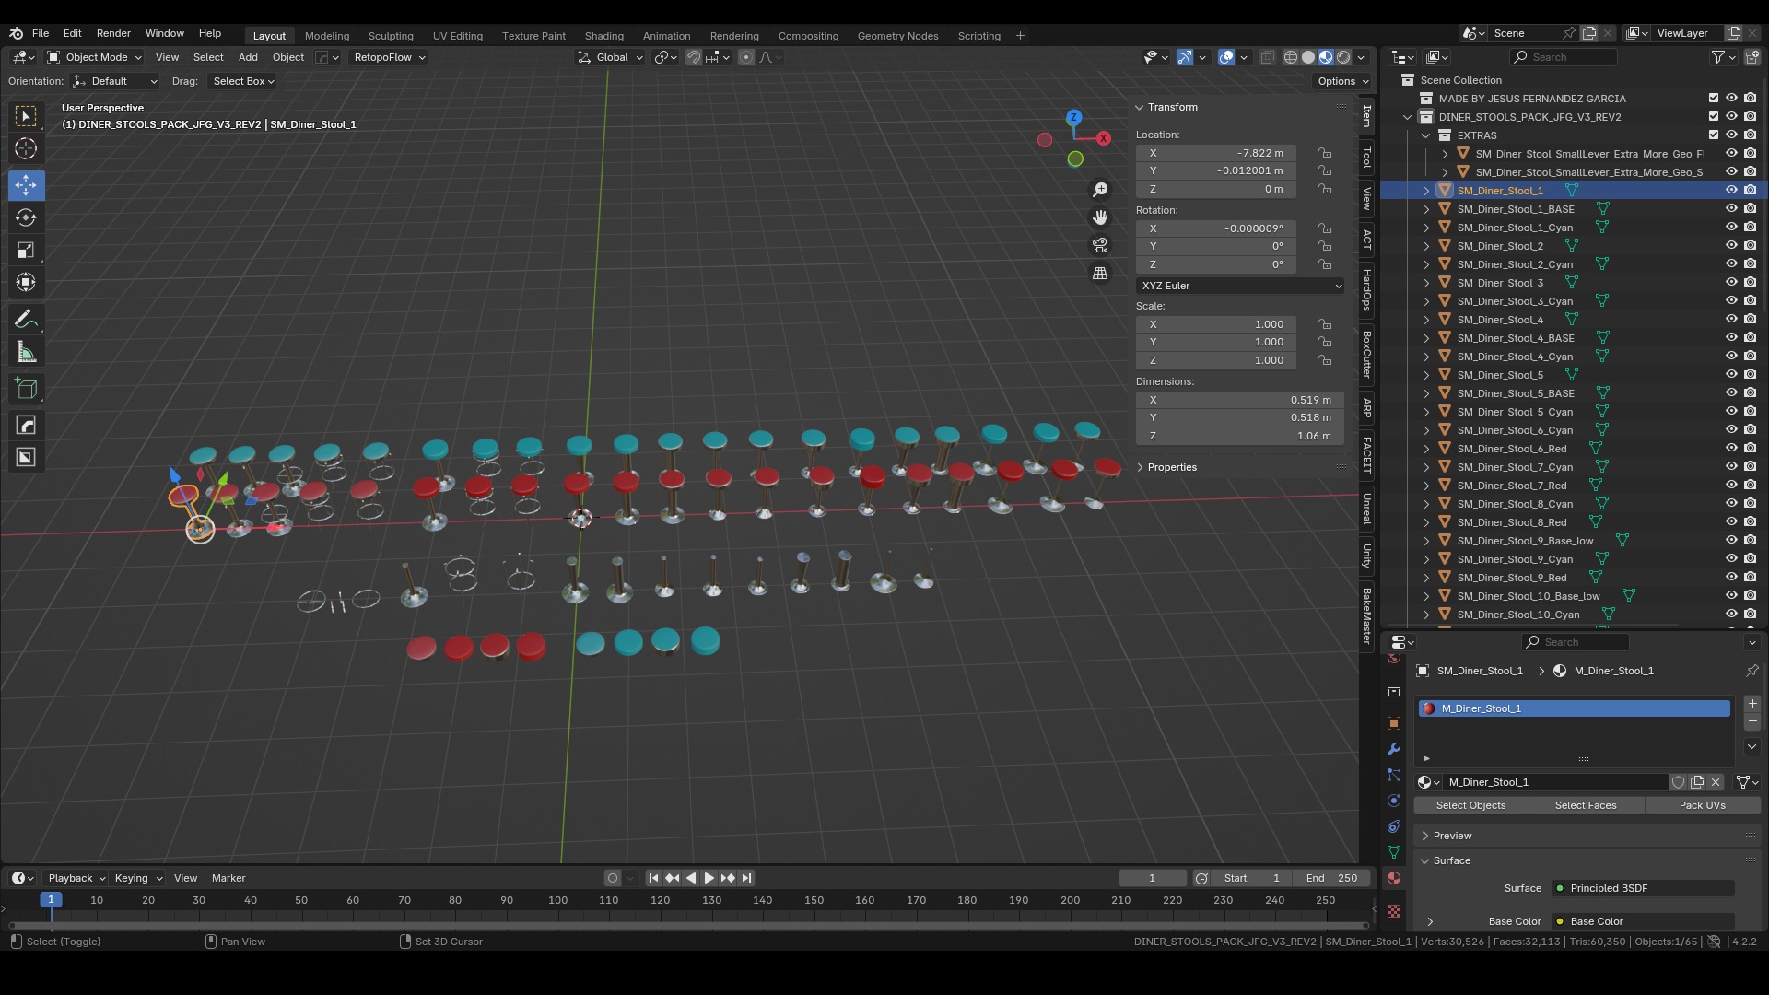The width and height of the screenshot is (1769, 995).
Task: Switch to the Shading workspace tab
Action: point(603,36)
